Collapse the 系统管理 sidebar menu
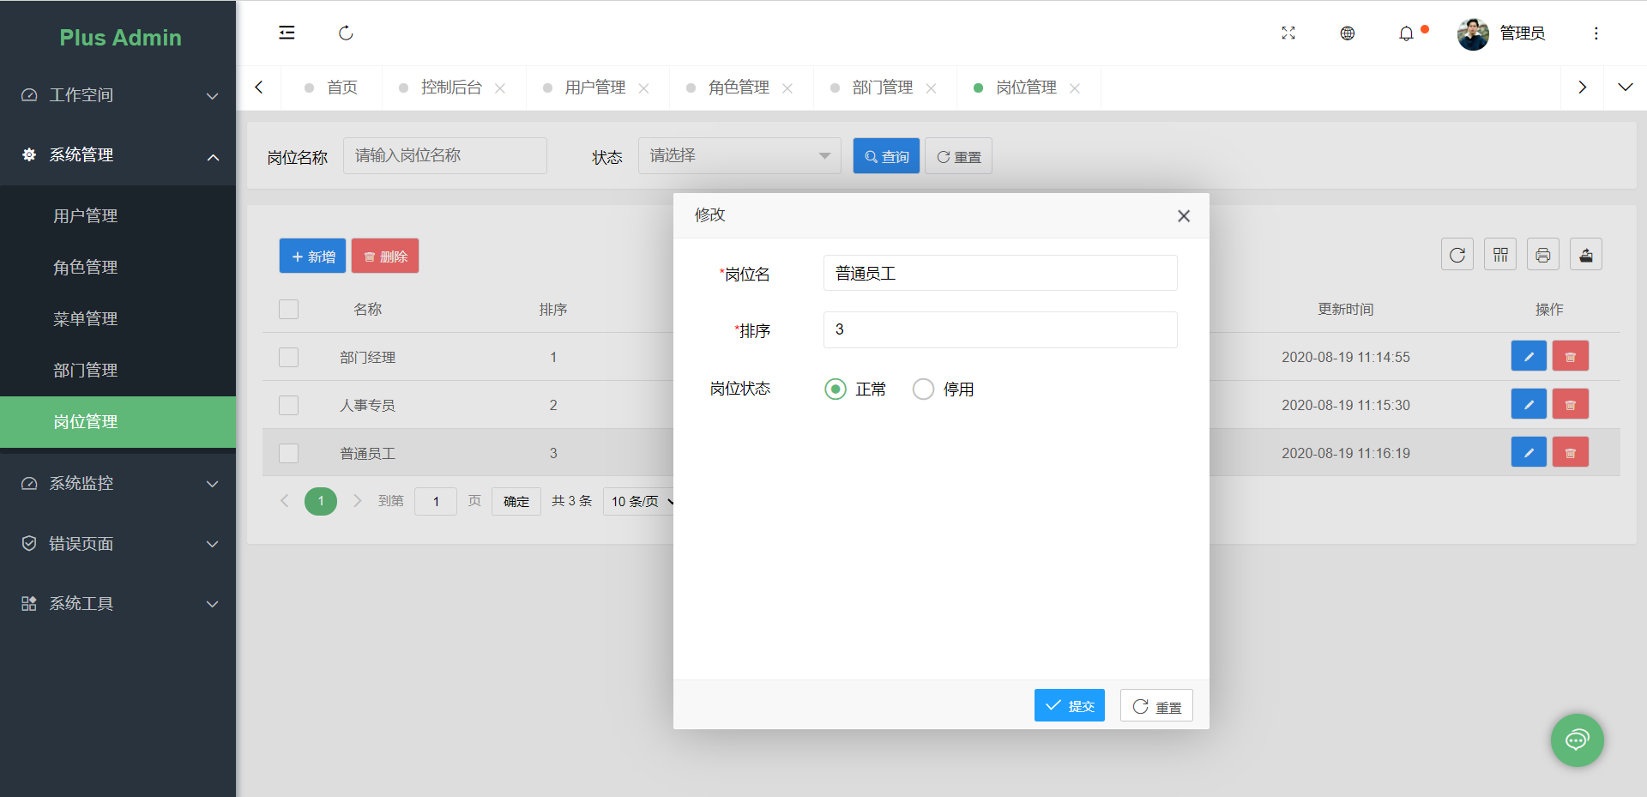Image resolution: width=1647 pixels, height=797 pixels. click(x=118, y=155)
